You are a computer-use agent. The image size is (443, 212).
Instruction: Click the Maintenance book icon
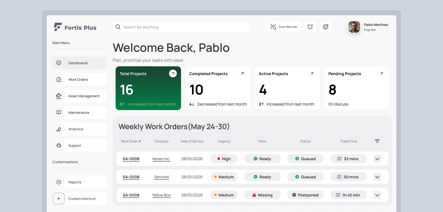click(59, 113)
